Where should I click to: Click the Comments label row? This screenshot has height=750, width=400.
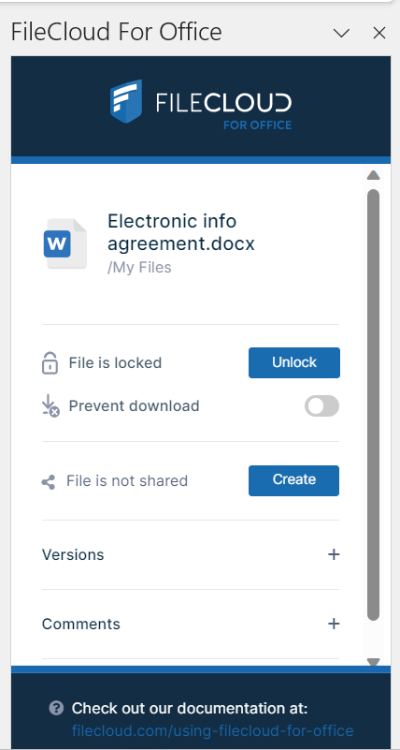pos(191,625)
